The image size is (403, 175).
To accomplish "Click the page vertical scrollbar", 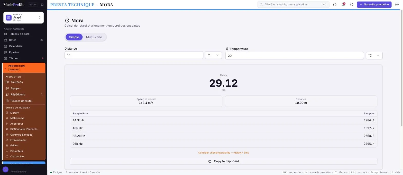I will pos(401,68).
